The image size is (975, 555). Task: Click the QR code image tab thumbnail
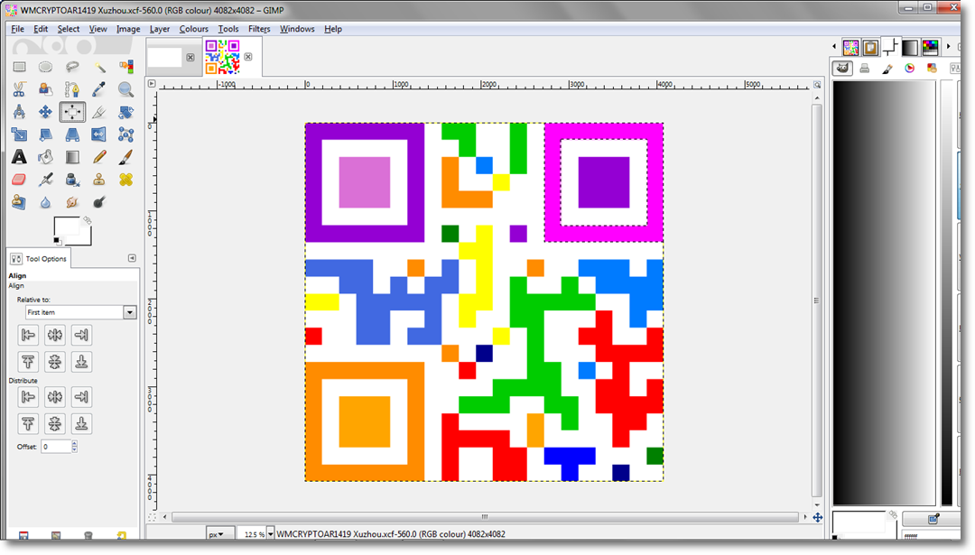[x=223, y=57]
